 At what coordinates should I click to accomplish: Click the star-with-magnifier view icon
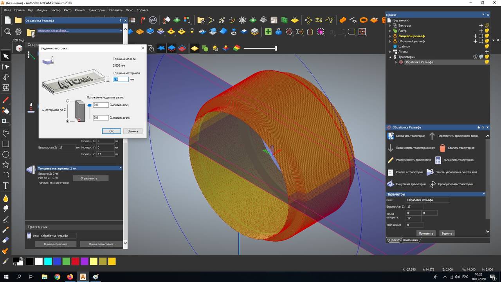point(215,48)
